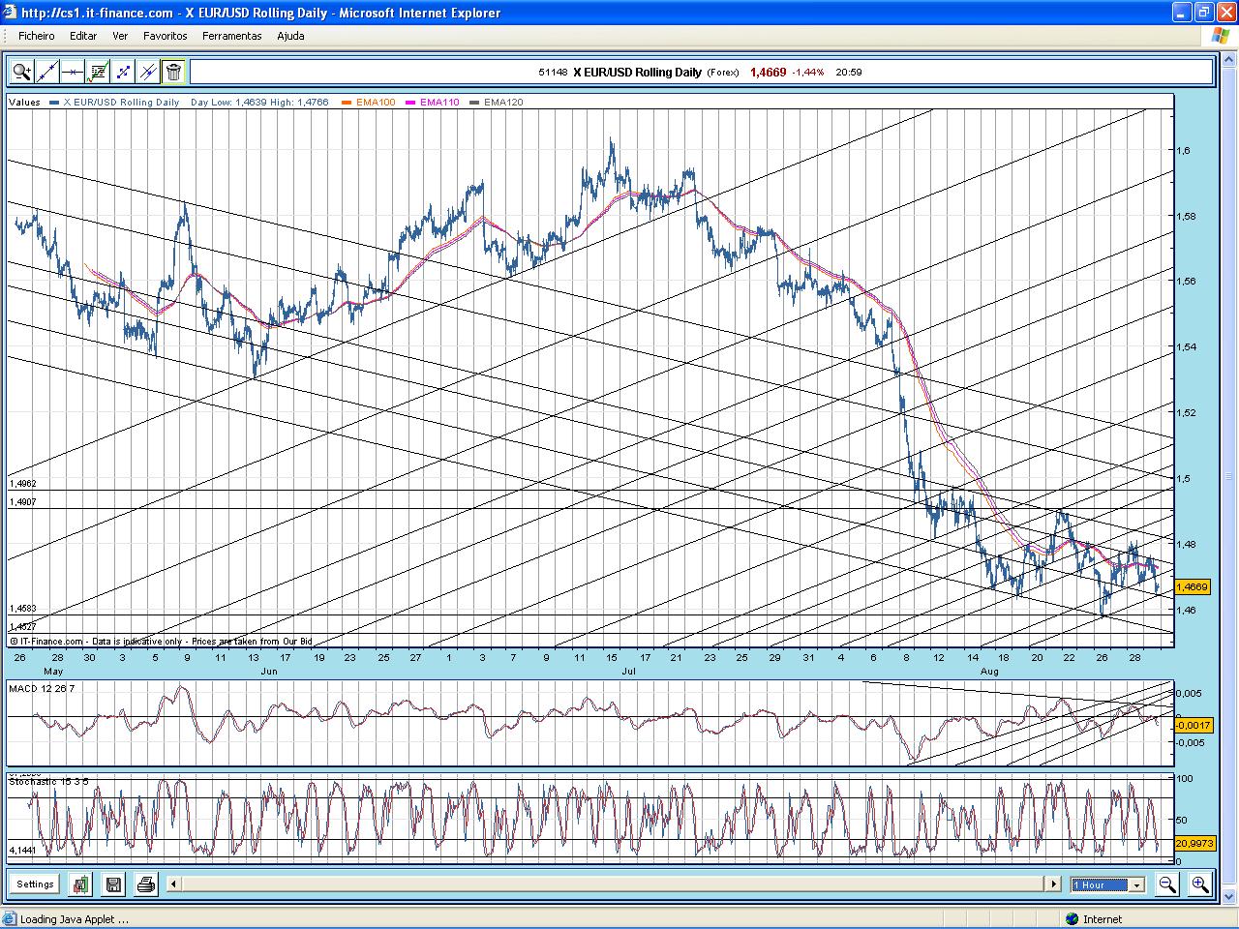Open the Ficheiro menu

pos(37,36)
